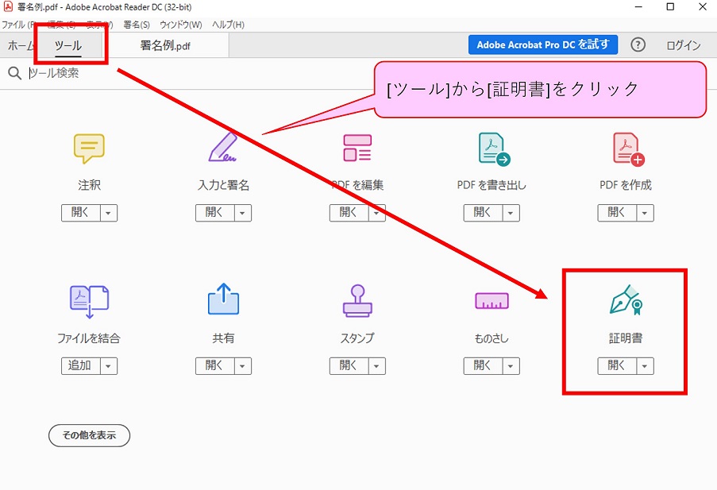Select the ファイルを結合 combine icon
Viewport: 717px width, 490px height.
(89, 301)
